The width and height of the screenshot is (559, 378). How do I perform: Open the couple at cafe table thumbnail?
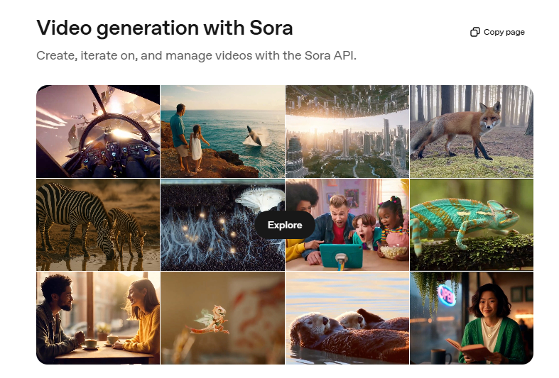(x=98, y=318)
